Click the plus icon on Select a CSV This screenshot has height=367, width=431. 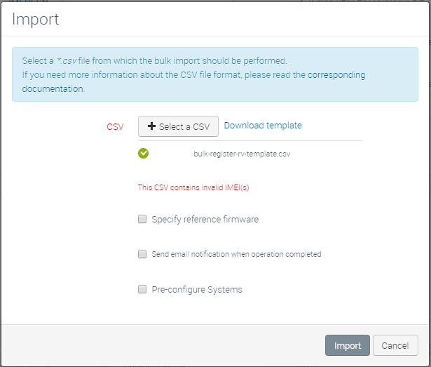(x=151, y=127)
